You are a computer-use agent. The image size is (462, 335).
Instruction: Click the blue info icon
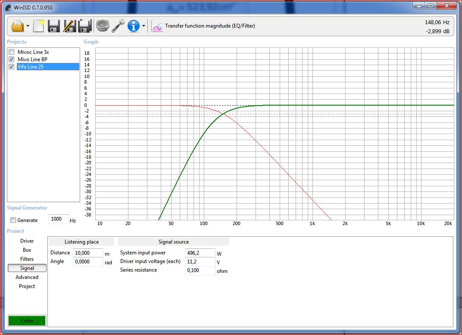click(134, 26)
